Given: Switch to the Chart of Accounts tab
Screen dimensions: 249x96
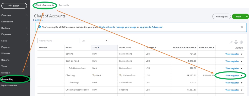Looking at the screenshot, I should click(45, 5).
